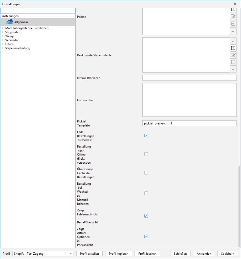
Task: Click into the Interne Referenz text field
Action: [x=189, y=78]
